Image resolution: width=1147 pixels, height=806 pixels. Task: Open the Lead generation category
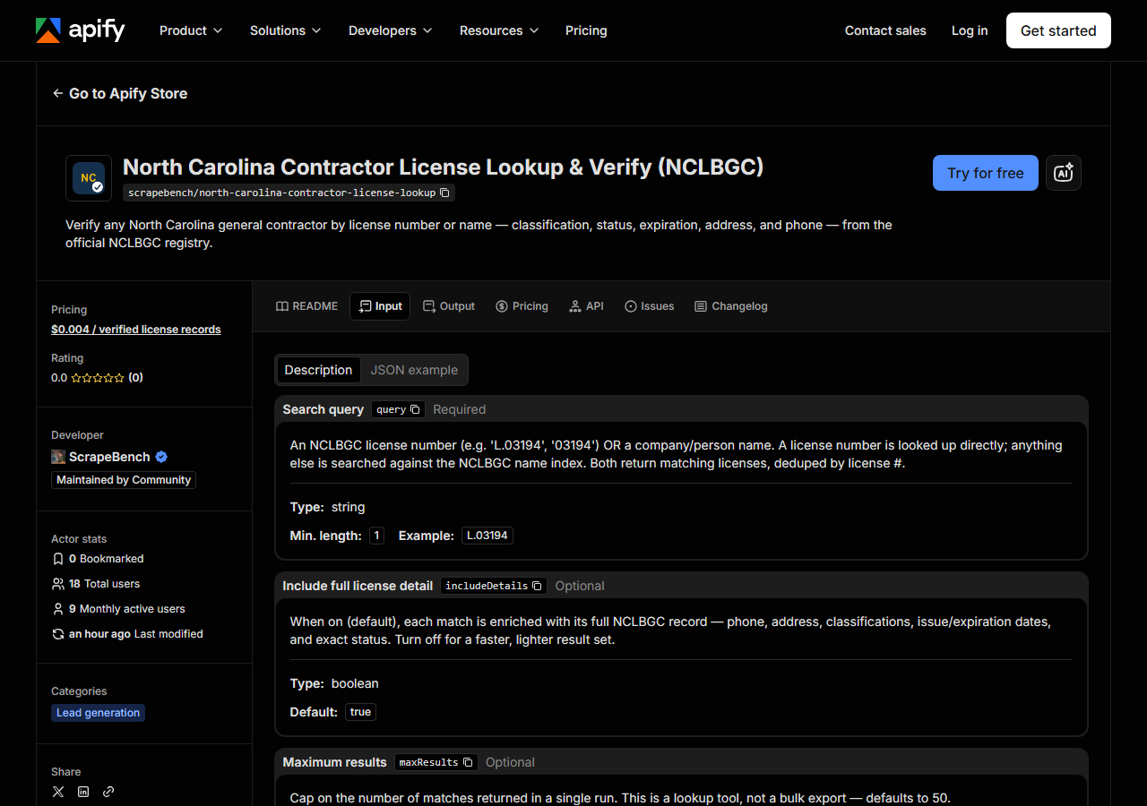tap(99, 713)
